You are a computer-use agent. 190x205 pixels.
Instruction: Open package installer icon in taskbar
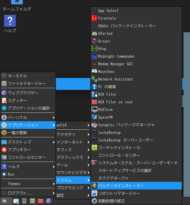point(16,201)
